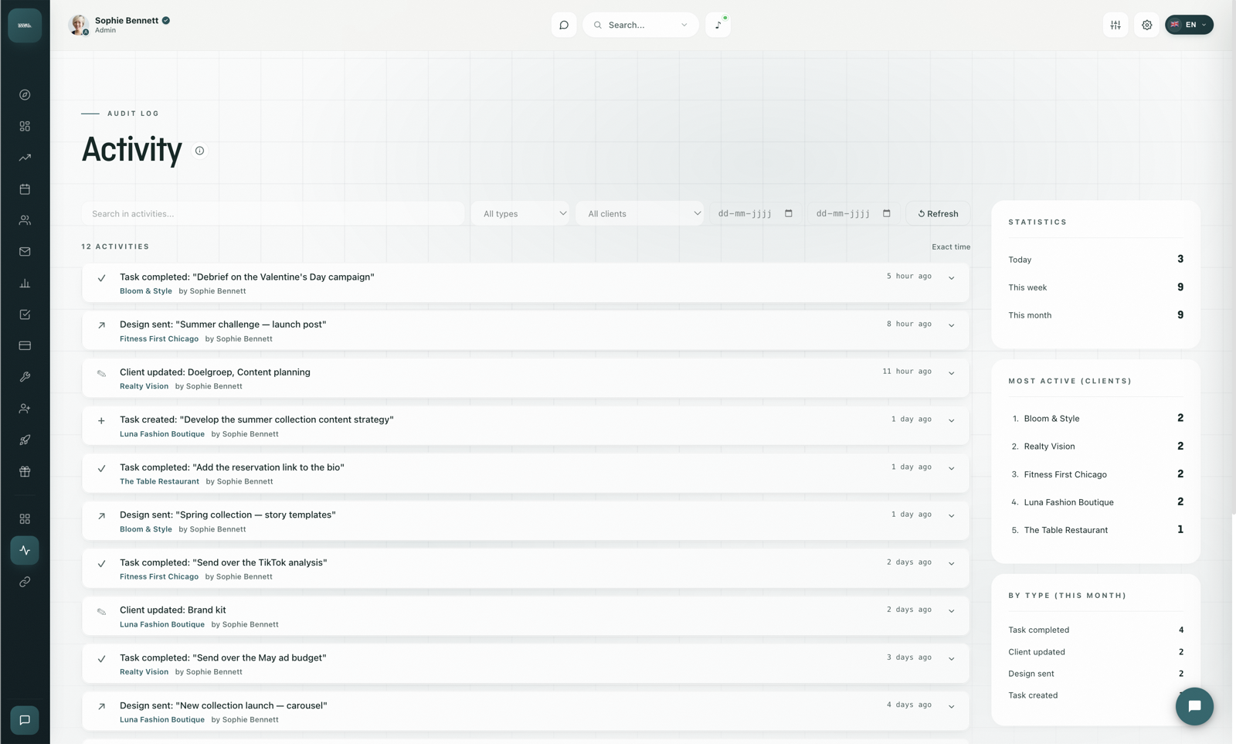Open the trending-up chart icon in sidebar
Viewport: 1236px width, 744px height.
pyautogui.click(x=25, y=158)
